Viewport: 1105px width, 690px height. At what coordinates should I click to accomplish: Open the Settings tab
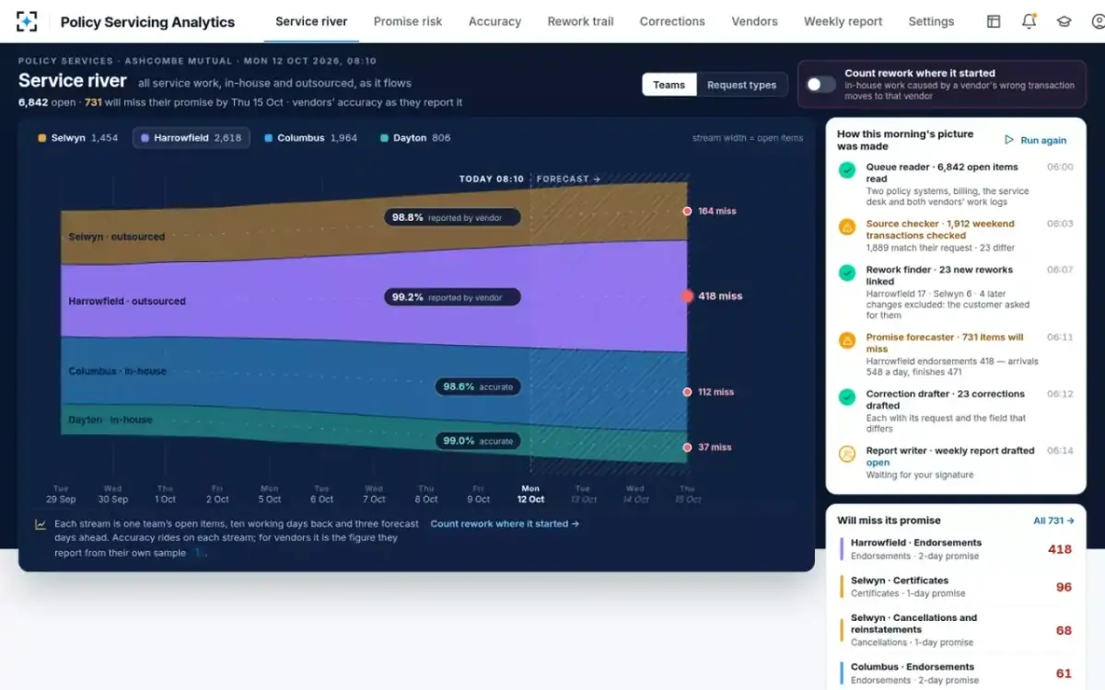coord(931,21)
